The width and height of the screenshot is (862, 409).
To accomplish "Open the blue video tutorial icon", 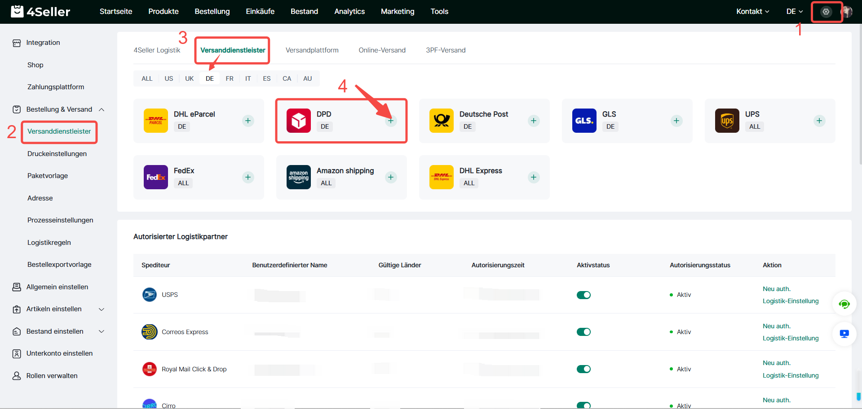I will click(x=844, y=334).
